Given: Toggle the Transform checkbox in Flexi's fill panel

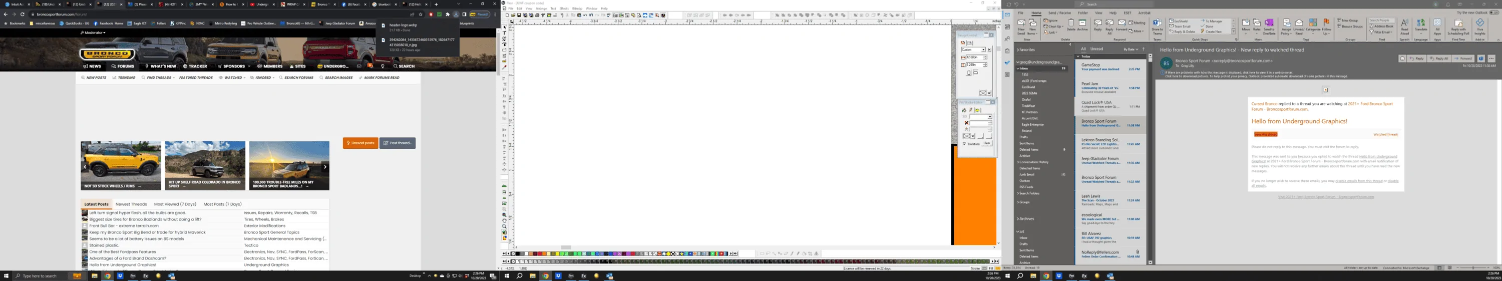Looking at the screenshot, I should pyautogui.click(x=964, y=144).
